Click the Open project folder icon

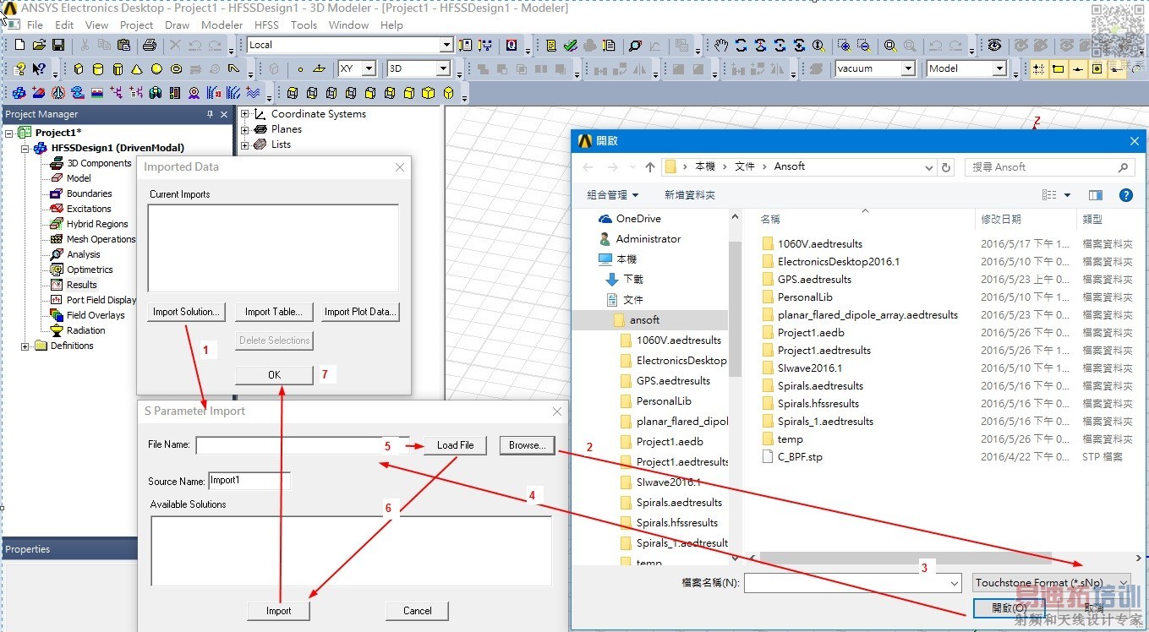point(40,45)
